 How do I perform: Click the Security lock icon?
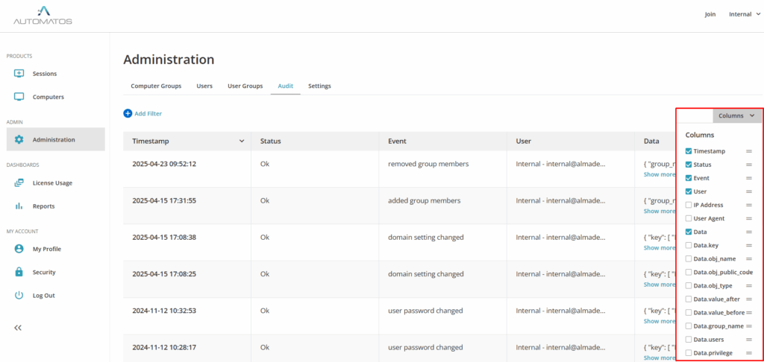click(19, 272)
